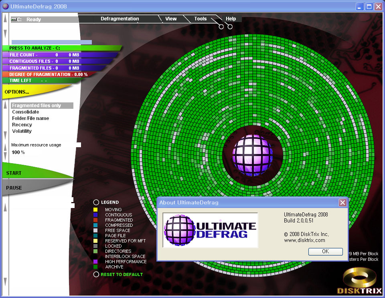Click down arrow beside defrag methods list
The image size is (385, 298).
(5, 135)
